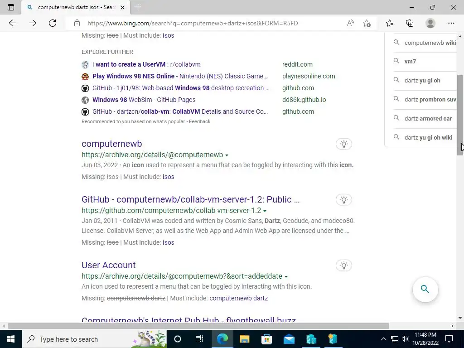
Task: Select the computernewb dartz isos browser tab
Action: tap(76, 7)
